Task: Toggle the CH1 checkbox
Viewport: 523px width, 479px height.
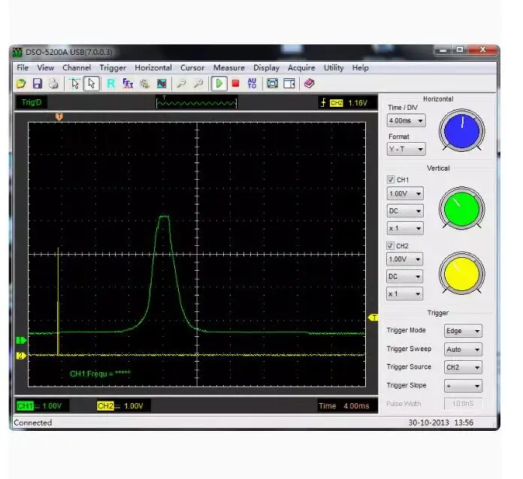Action: coord(390,180)
